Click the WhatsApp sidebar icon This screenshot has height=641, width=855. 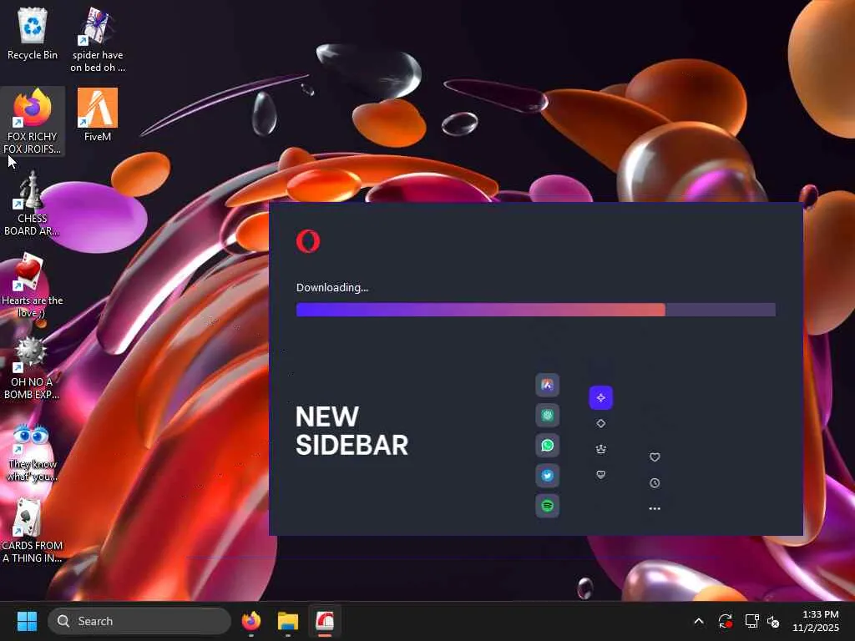click(x=547, y=446)
